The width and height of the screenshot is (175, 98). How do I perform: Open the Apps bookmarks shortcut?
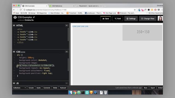point(16,13)
